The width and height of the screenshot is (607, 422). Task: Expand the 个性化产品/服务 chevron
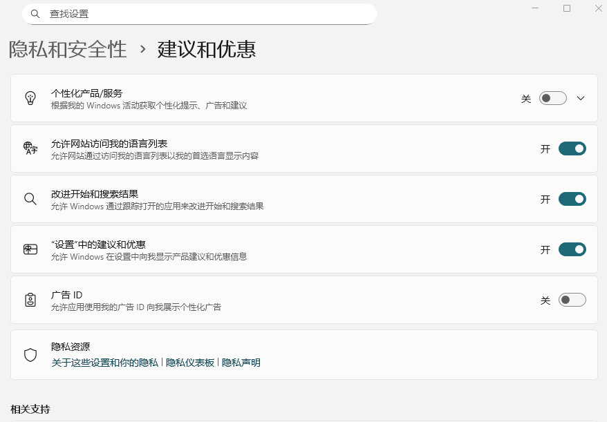pos(581,98)
